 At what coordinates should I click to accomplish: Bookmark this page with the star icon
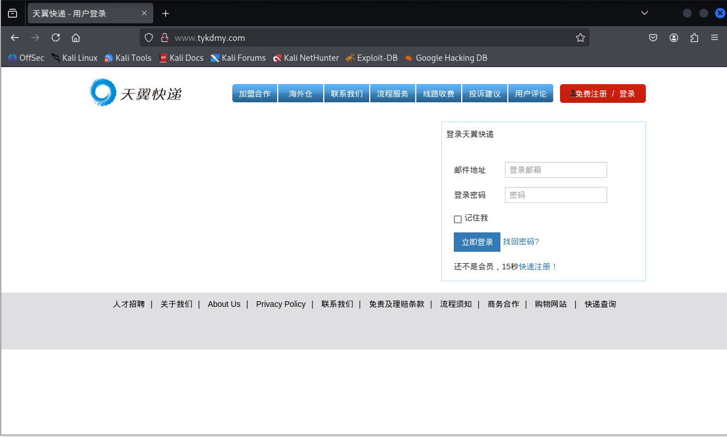pos(580,38)
